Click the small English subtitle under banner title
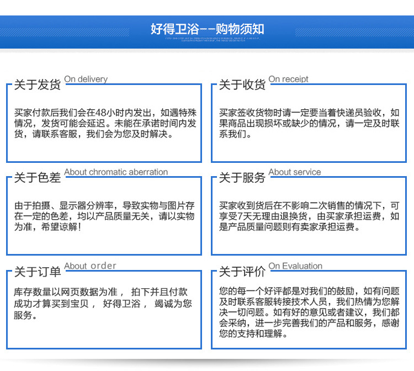Image resolution: width=414 pixels, height=371 pixels. tap(213, 39)
